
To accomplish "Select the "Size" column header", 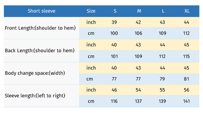I will pos(91,11).
